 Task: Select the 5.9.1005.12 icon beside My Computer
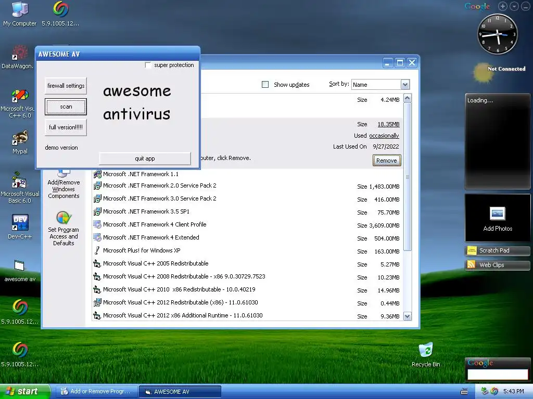coord(60,14)
